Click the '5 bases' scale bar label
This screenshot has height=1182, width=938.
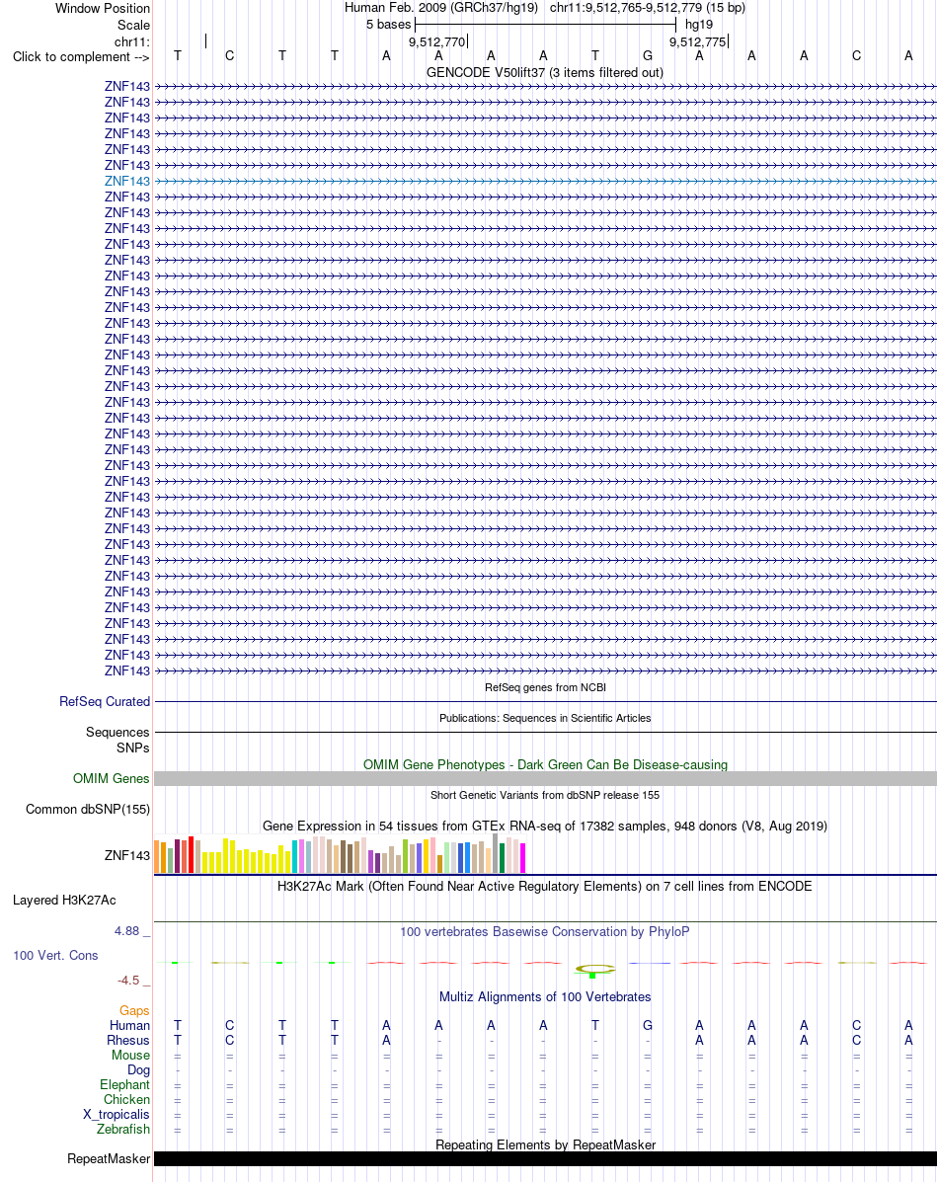click(388, 24)
